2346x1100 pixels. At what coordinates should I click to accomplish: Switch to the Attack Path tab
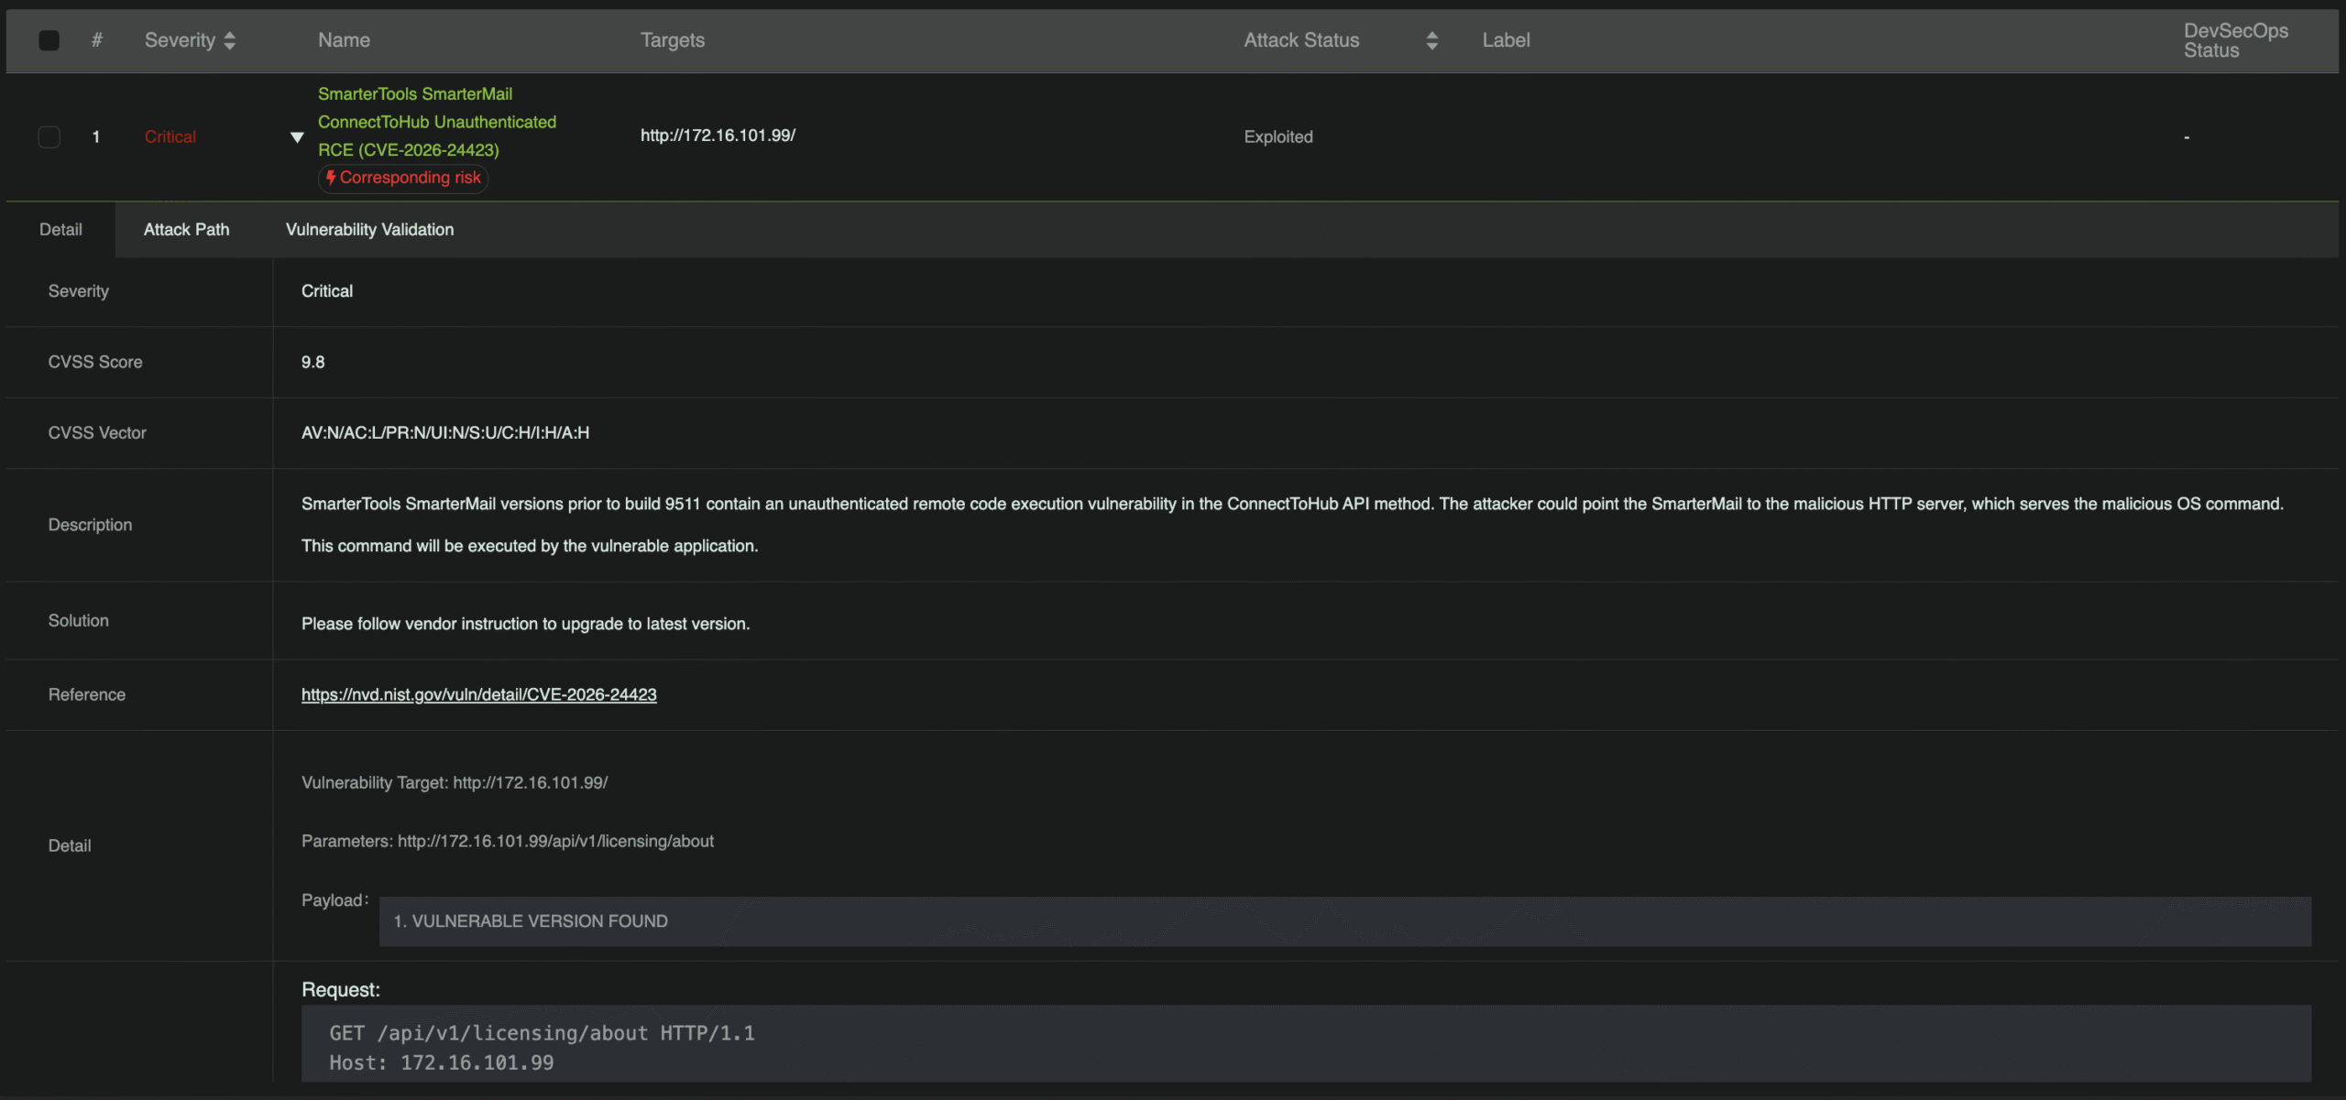[186, 230]
